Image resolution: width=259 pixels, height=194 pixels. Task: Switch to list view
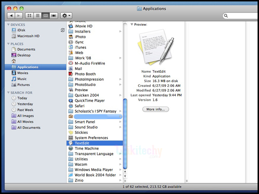(x=38, y=16)
